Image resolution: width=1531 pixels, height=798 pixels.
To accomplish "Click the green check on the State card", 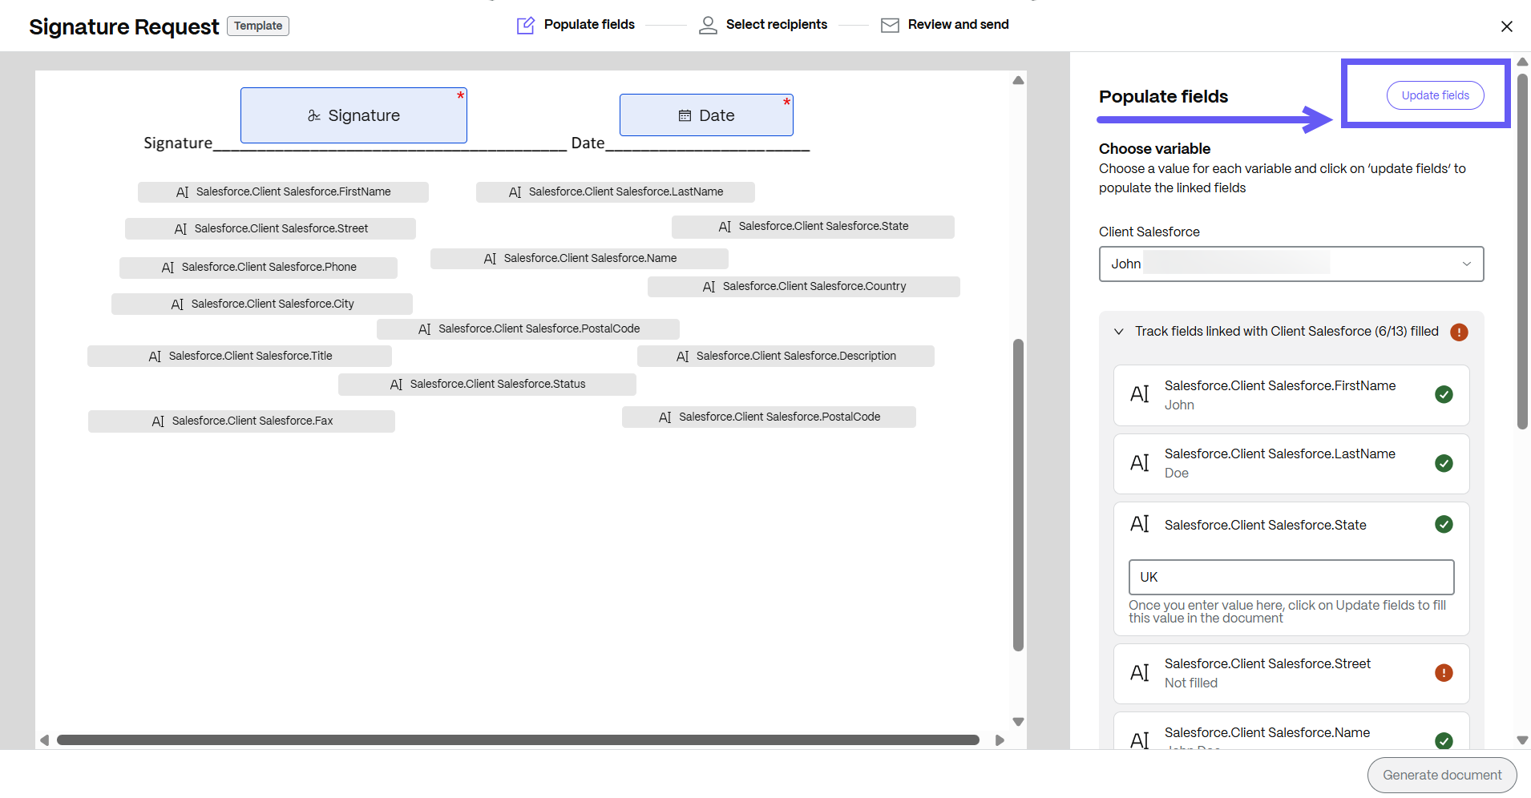I will (x=1444, y=524).
